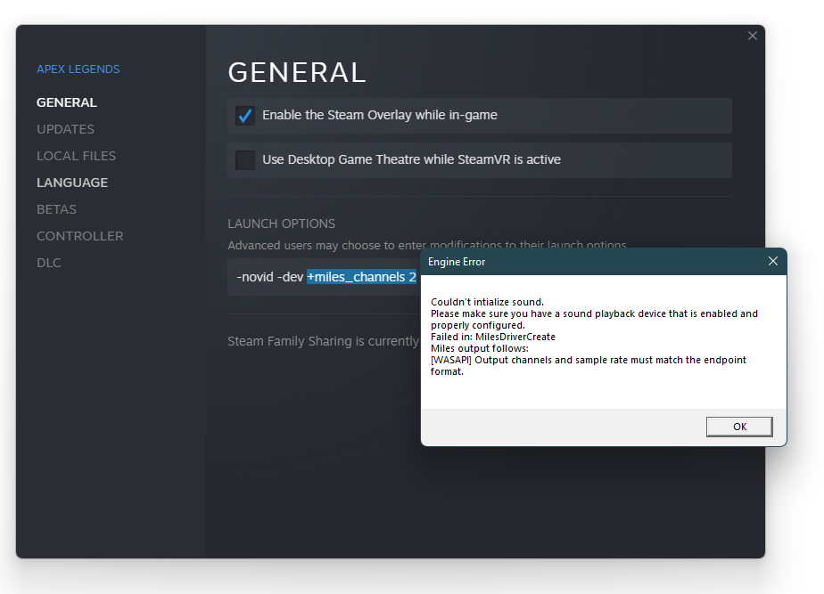Viewport: 824px width, 594px height.
Task: Close the Steam properties window
Action: tap(752, 36)
